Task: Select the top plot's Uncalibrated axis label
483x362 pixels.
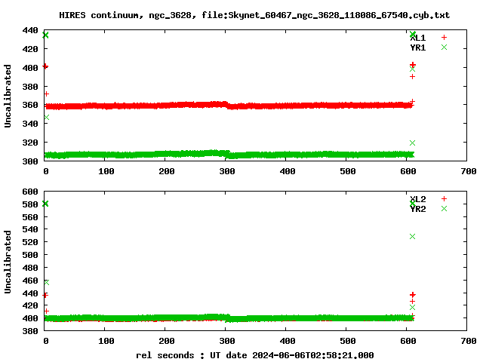Action: pyautogui.click(x=8, y=96)
